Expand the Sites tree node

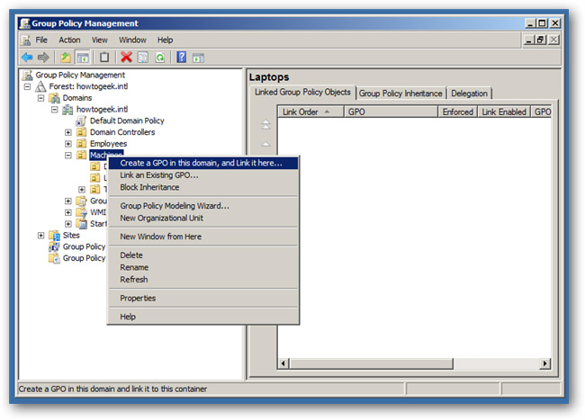pos(40,236)
